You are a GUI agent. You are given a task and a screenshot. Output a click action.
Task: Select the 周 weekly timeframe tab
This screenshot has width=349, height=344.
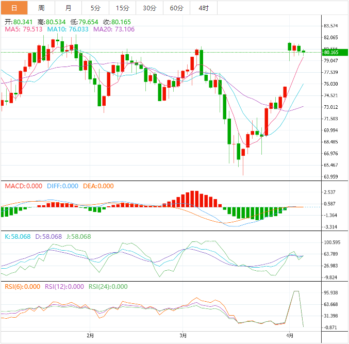tap(41, 8)
